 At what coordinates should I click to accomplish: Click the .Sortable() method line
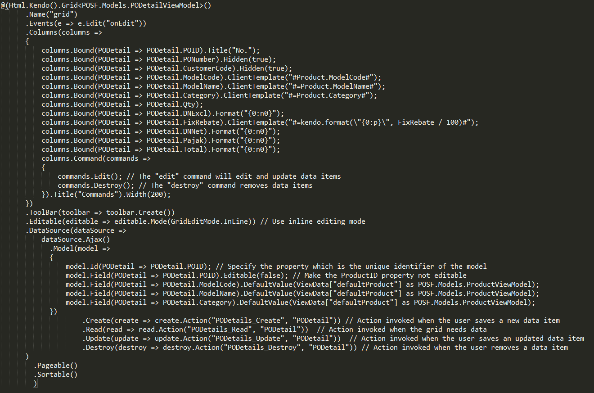55,374
